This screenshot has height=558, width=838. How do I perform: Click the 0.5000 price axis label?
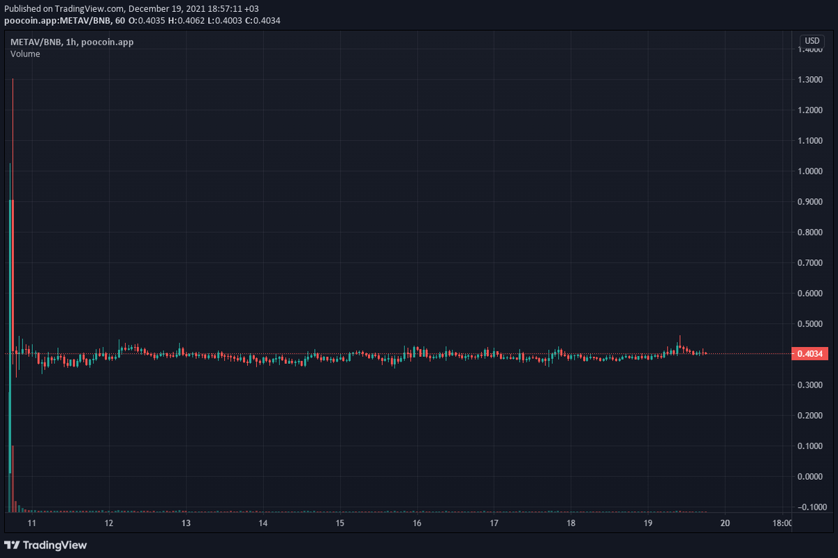pos(809,324)
